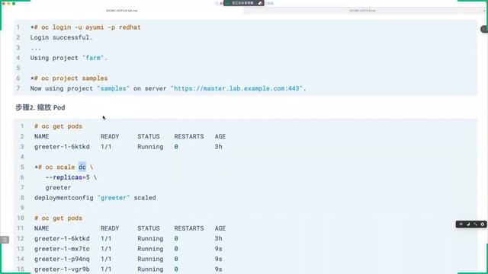Click "greeter-1-6ktkd" on line 3
The width and height of the screenshot is (488, 274).
[62, 147]
